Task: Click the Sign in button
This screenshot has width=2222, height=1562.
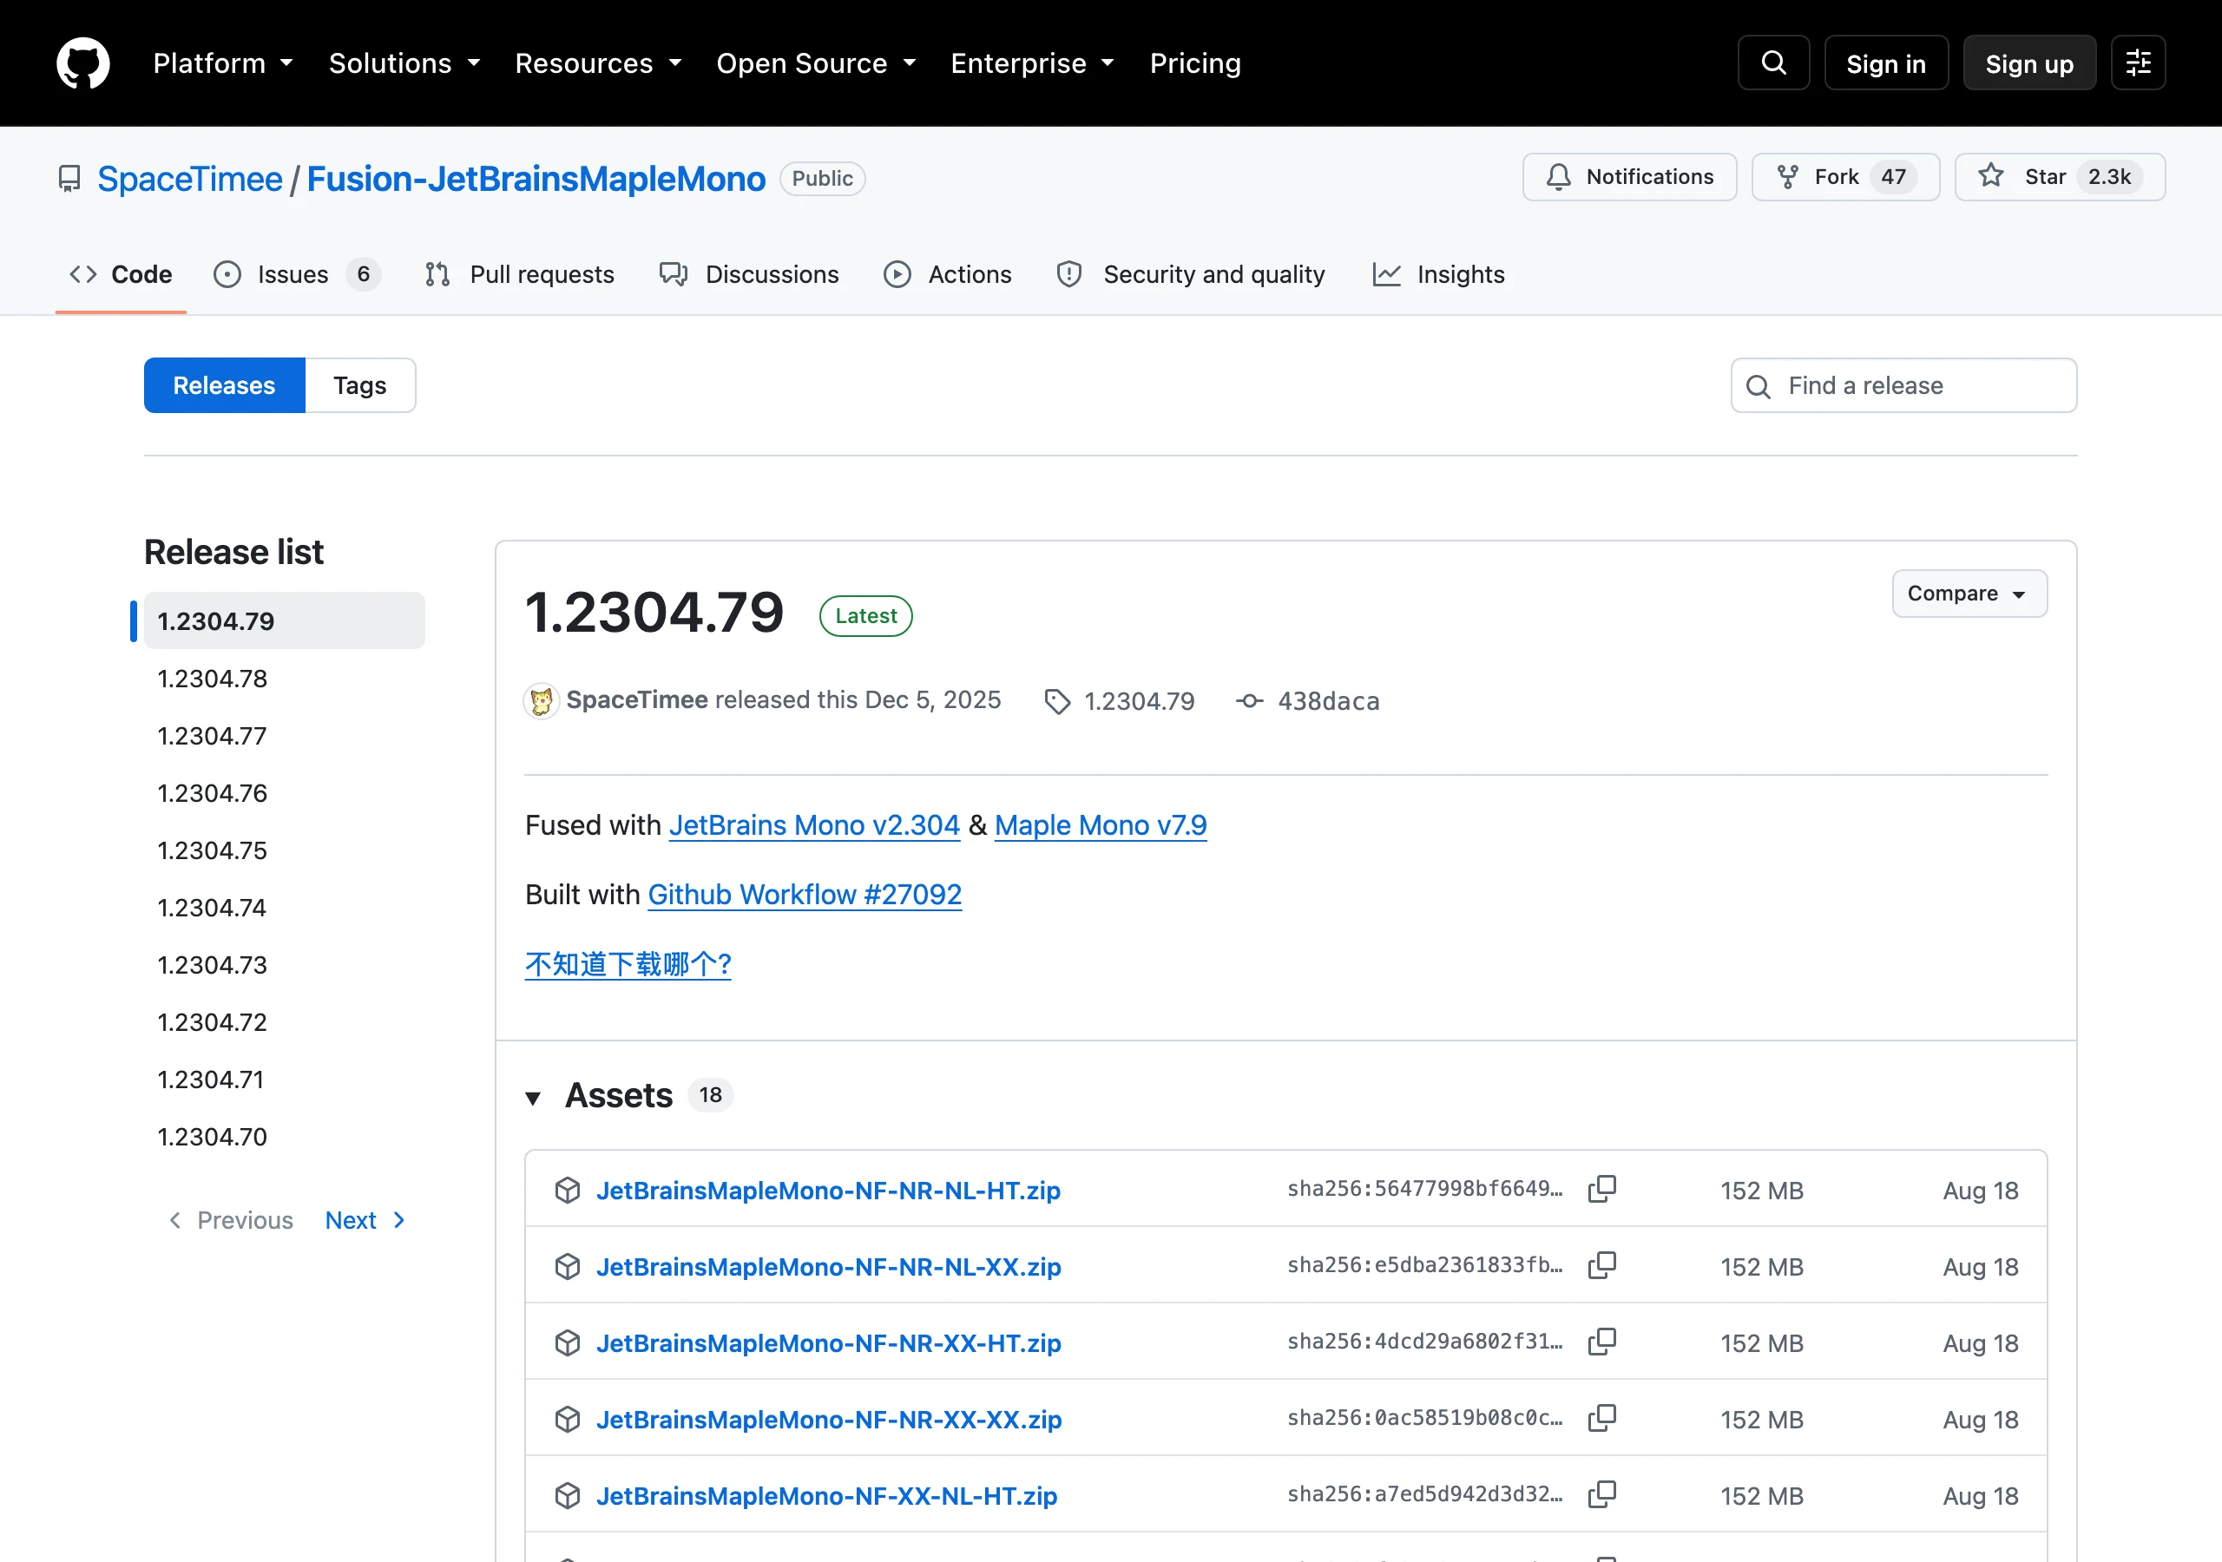Action: [x=1886, y=62]
